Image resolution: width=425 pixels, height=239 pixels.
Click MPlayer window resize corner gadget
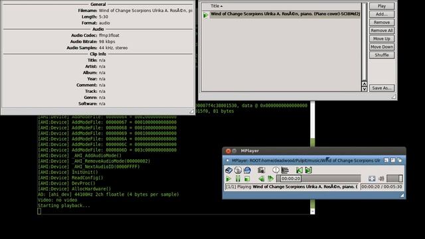click(x=402, y=195)
